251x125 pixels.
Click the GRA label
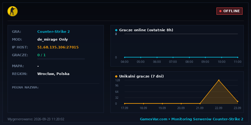[17, 32]
